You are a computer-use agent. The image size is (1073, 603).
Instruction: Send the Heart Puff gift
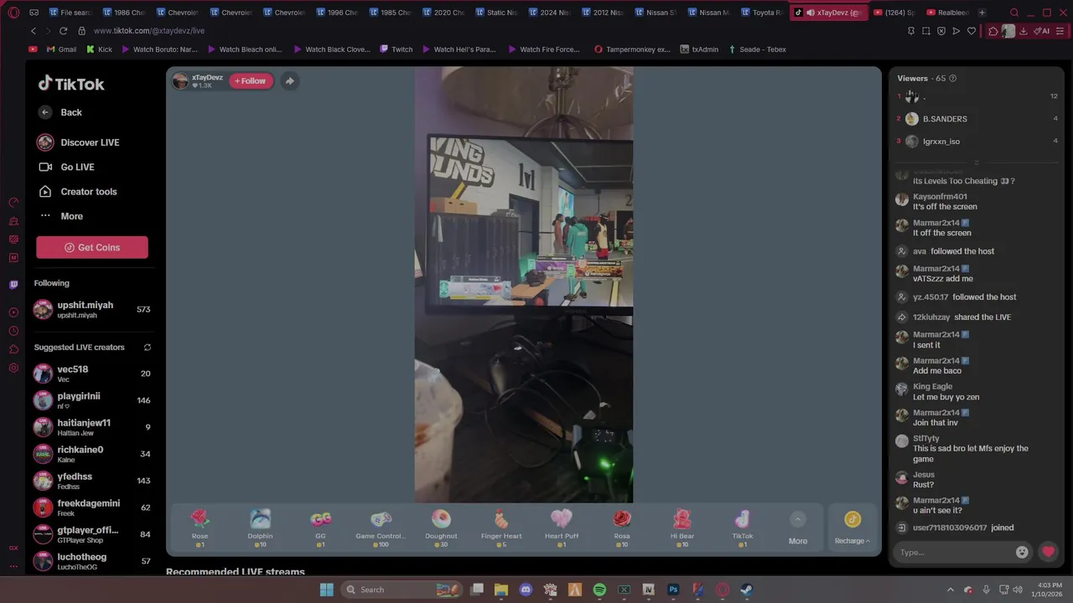coord(562,528)
